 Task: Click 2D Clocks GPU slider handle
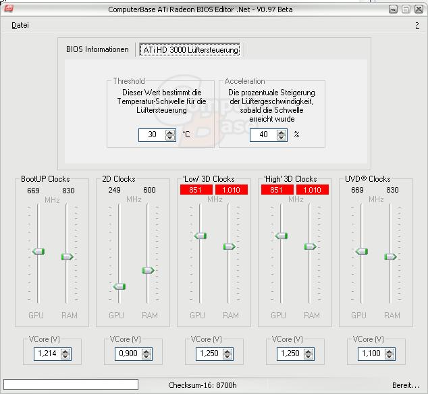point(119,287)
